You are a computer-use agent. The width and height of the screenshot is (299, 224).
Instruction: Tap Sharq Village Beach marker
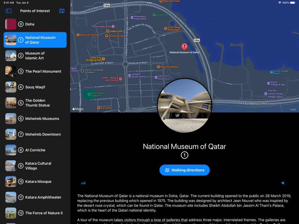click(x=271, y=72)
